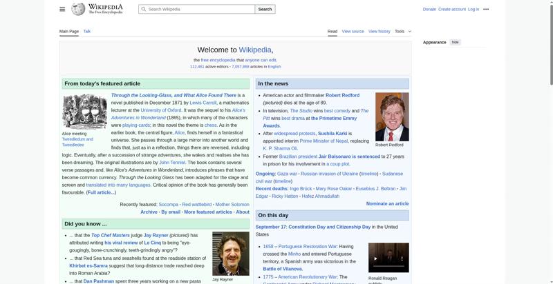553x284 pixels.
Task: Open the Robert Redford photo
Action: [392, 116]
